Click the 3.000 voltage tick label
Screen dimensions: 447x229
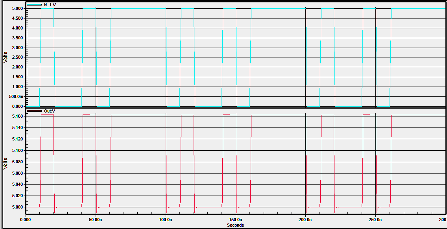18,48
